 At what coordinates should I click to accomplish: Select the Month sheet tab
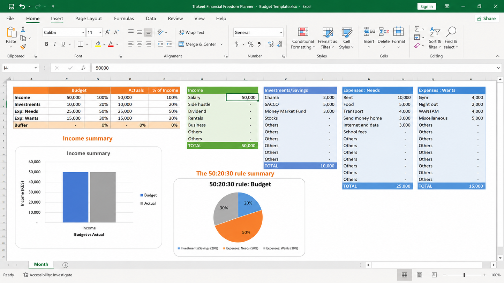tap(41, 265)
